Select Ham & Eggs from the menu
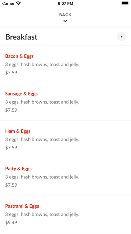 pos(65,139)
